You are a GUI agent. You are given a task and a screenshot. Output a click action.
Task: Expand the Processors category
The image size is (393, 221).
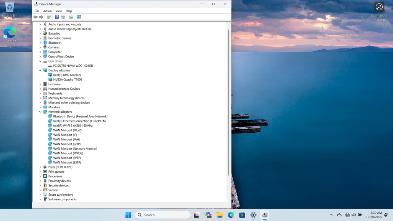40,176
